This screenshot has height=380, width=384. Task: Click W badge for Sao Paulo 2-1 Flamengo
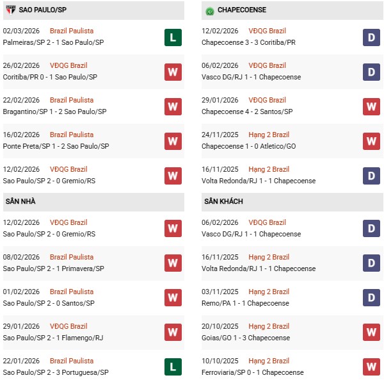[x=173, y=333]
